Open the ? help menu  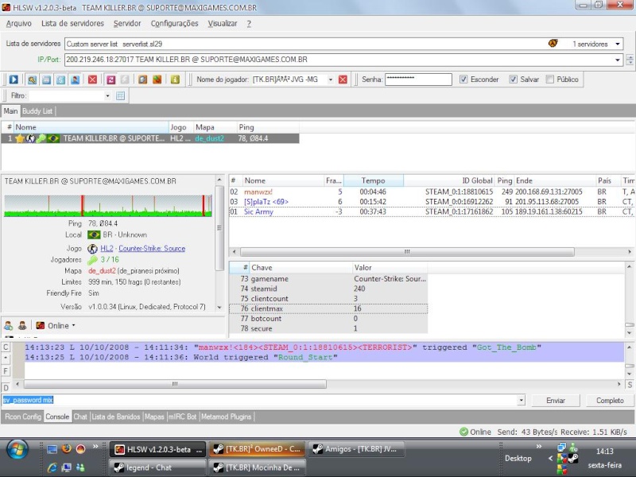(x=249, y=24)
